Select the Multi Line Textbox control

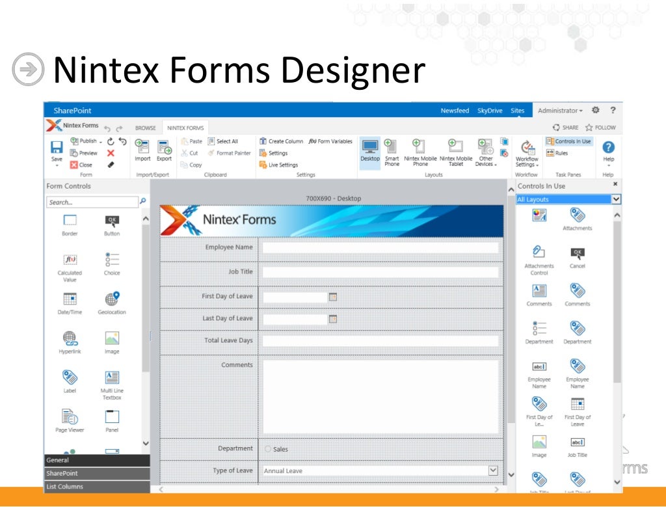(x=112, y=385)
